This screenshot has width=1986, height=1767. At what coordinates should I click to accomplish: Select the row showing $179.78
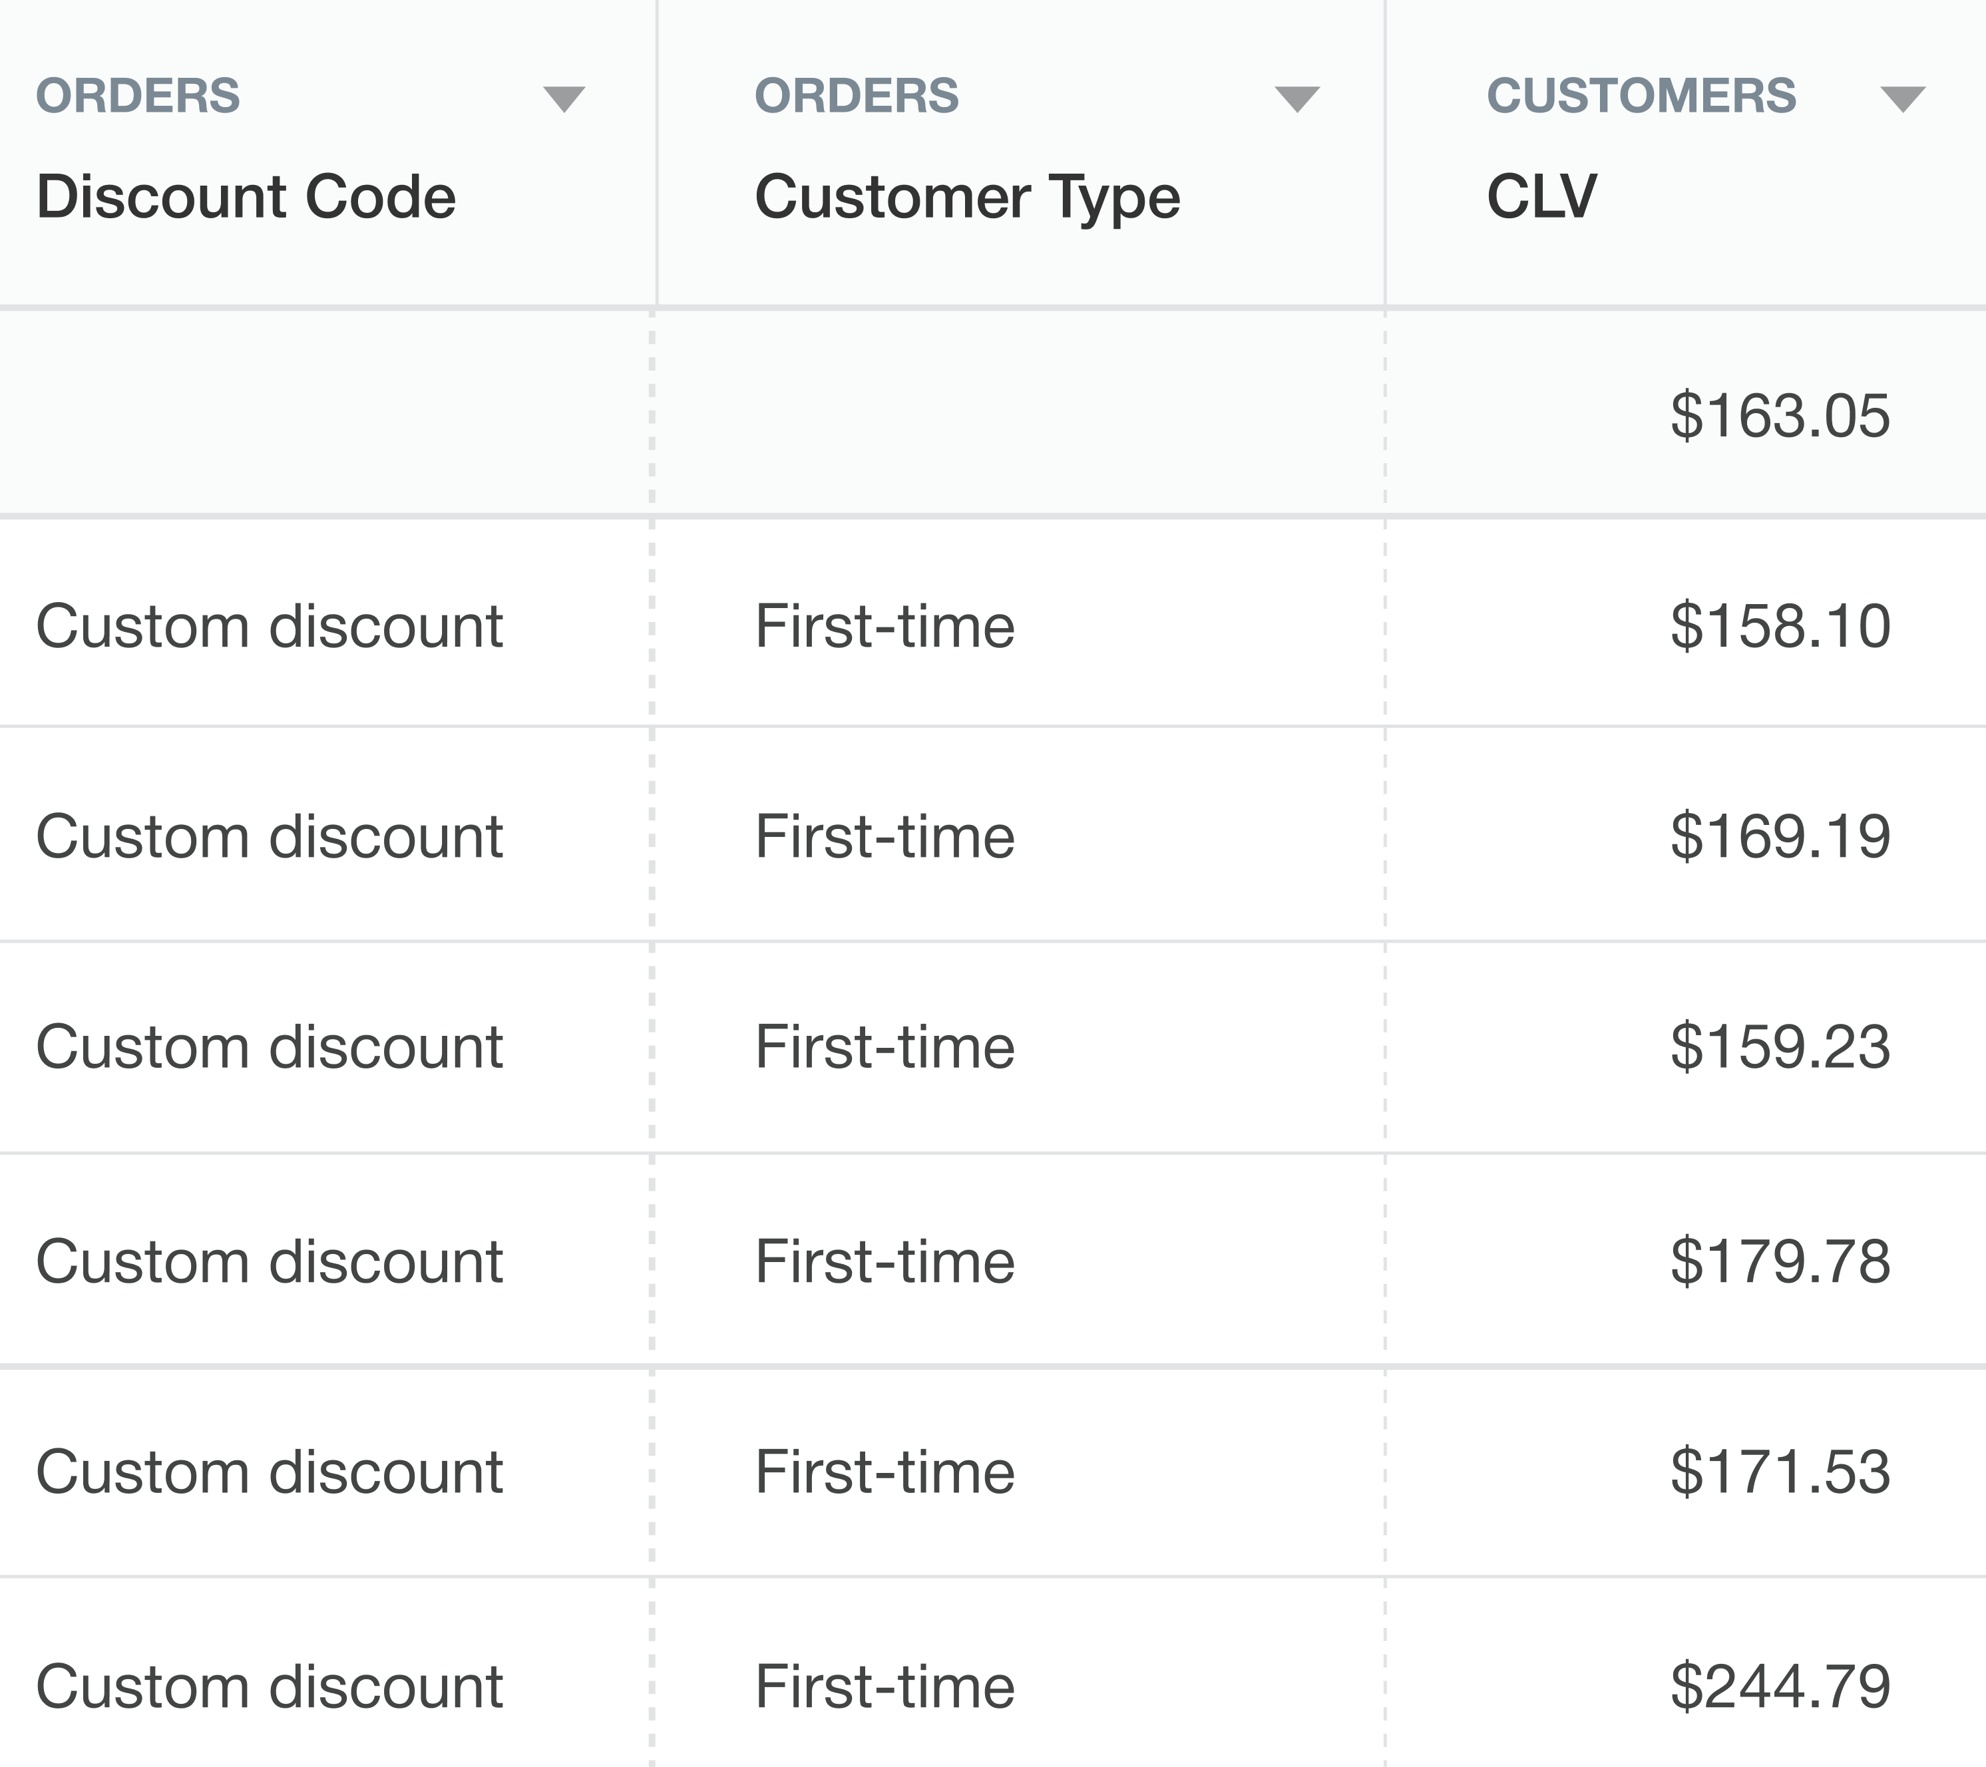click(972, 1260)
